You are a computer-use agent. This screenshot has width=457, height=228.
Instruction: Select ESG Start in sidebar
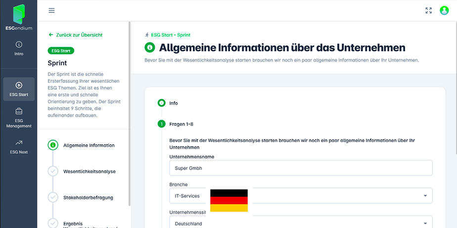pyautogui.click(x=18, y=89)
